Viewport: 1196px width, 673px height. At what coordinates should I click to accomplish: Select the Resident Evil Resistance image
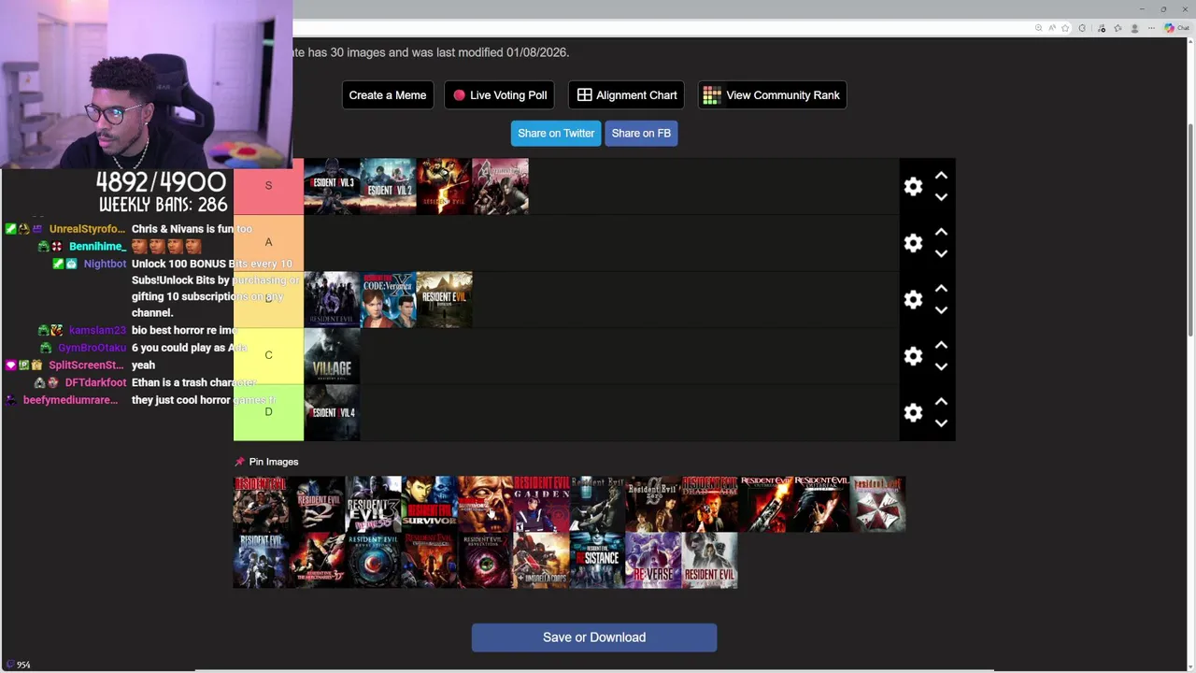(x=597, y=560)
